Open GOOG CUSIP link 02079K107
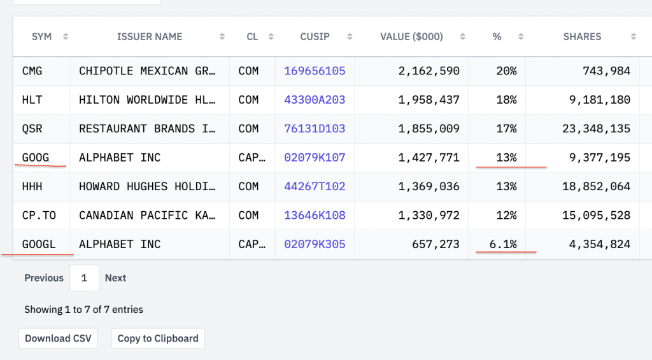The width and height of the screenshot is (652, 360). (x=315, y=158)
